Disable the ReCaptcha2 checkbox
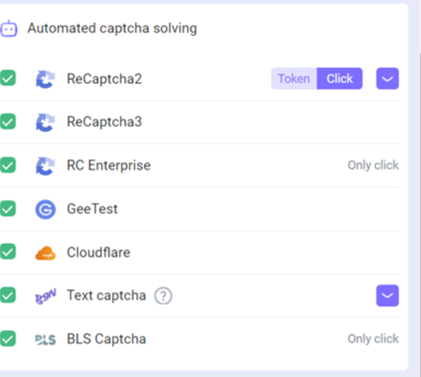The height and width of the screenshot is (377, 421). [x=7, y=79]
